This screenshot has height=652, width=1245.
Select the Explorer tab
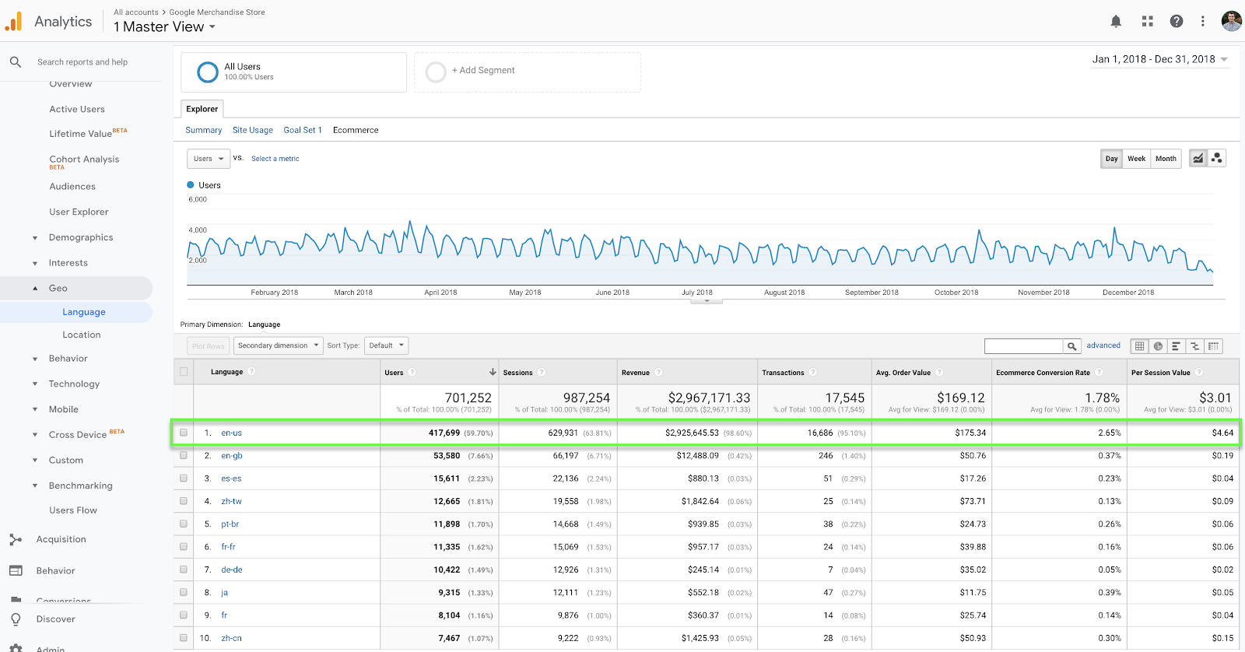pyautogui.click(x=202, y=109)
